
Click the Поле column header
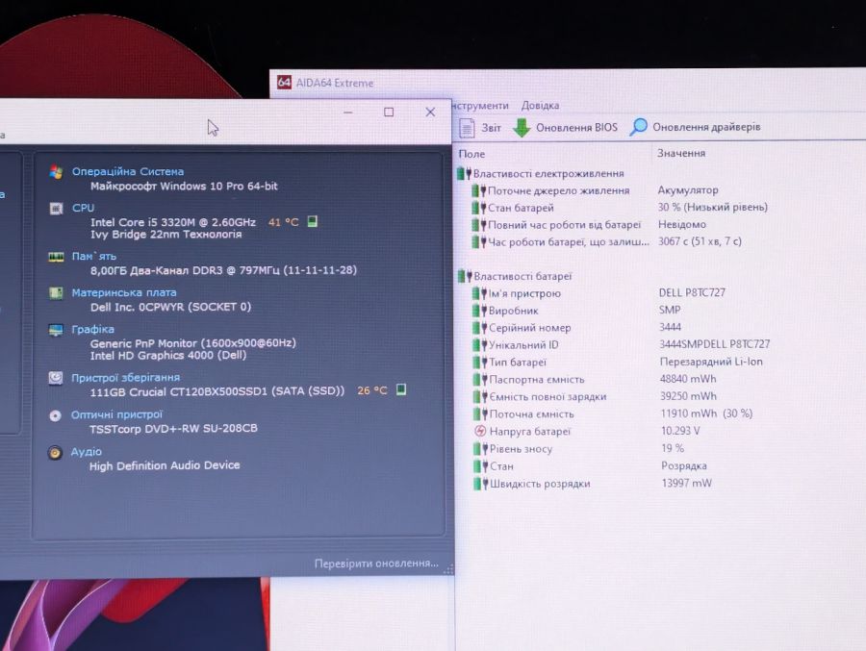pyautogui.click(x=471, y=154)
